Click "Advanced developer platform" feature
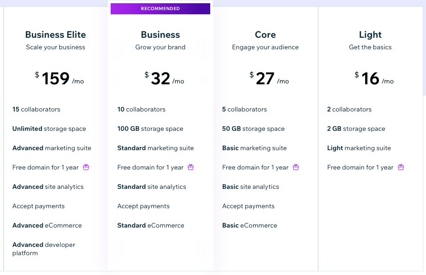Viewport: 426px width, 275px height. tap(44, 249)
